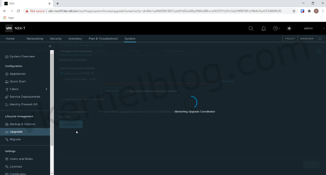Select the Upgrade icon in the sidebar
This screenshot has height=175, width=326.
click(x=6, y=131)
